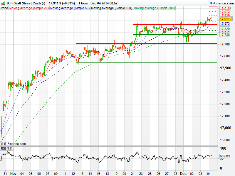Click the 17,400 price axis label
The height and width of the screenshot is (176, 235).
tap(225, 80)
